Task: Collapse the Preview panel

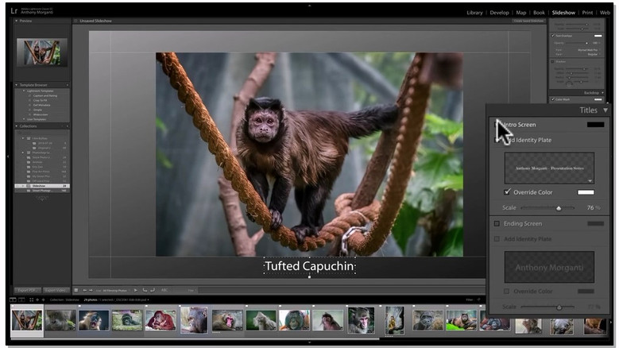Action: click(x=17, y=21)
